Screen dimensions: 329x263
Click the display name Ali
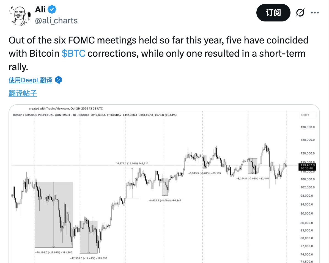pyautogui.click(x=40, y=10)
